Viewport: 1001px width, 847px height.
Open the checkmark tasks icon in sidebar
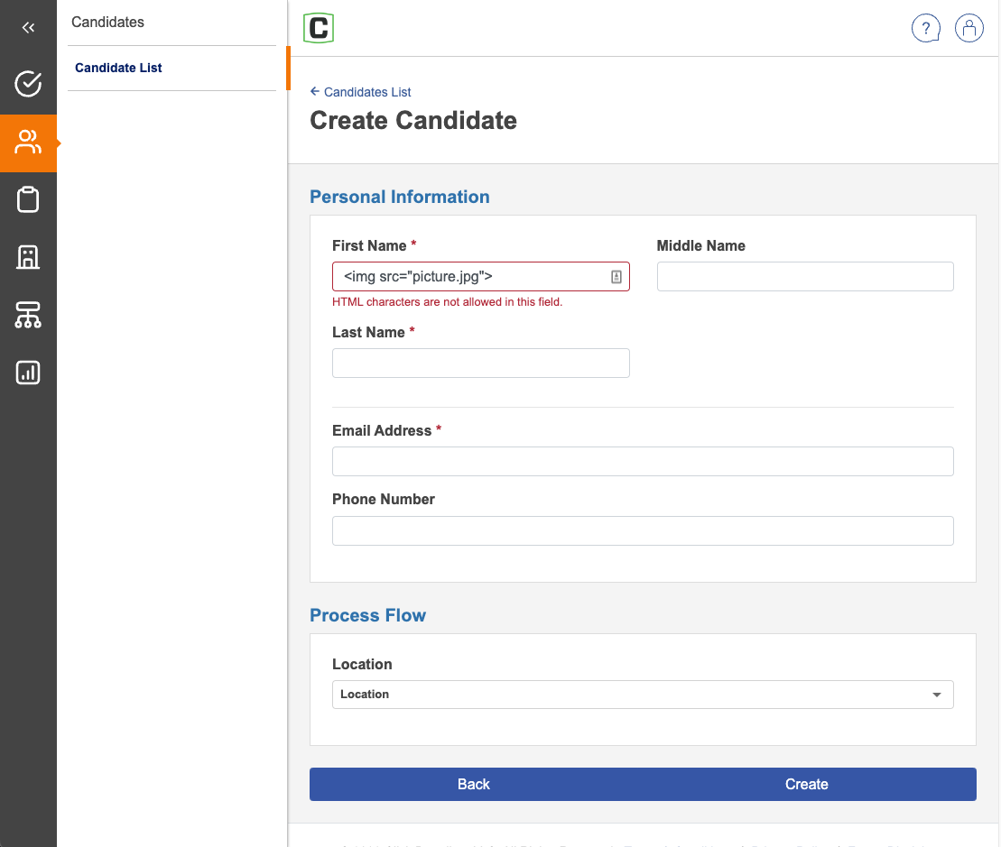(x=28, y=84)
